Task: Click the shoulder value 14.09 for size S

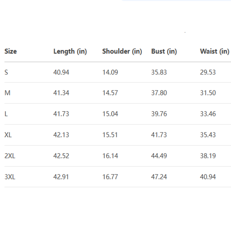Action: (110, 72)
